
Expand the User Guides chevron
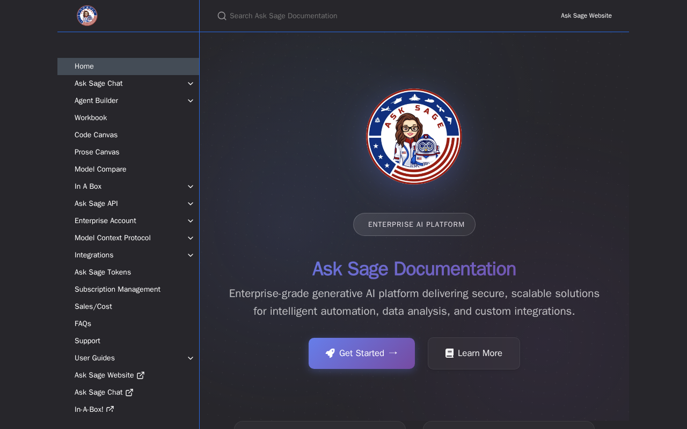pyautogui.click(x=191, y=358)
